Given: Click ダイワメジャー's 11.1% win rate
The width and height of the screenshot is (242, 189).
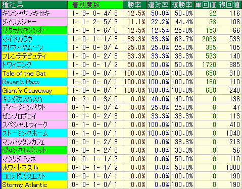Looking at the screenshot, I should point(136,22).
